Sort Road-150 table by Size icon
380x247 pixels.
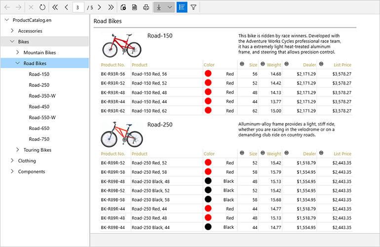coord(242,64)
